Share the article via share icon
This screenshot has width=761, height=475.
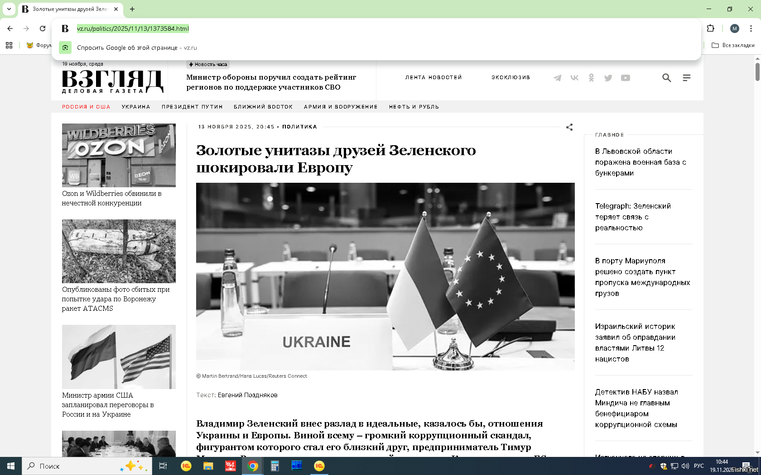click(x=569, y=127)
